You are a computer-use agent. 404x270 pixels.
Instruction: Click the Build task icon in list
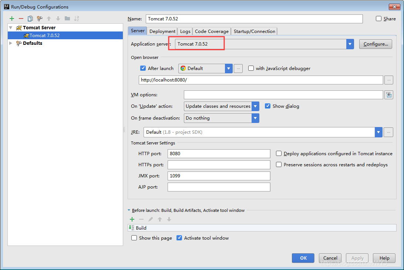(131, 228)
